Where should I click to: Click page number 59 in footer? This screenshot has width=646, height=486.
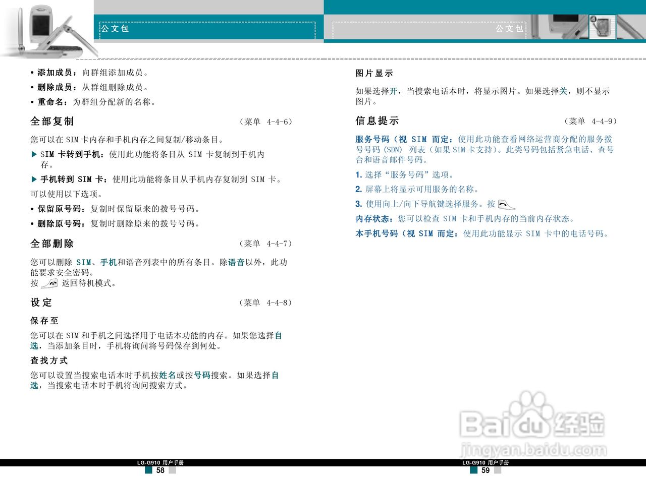click(486, 470)
